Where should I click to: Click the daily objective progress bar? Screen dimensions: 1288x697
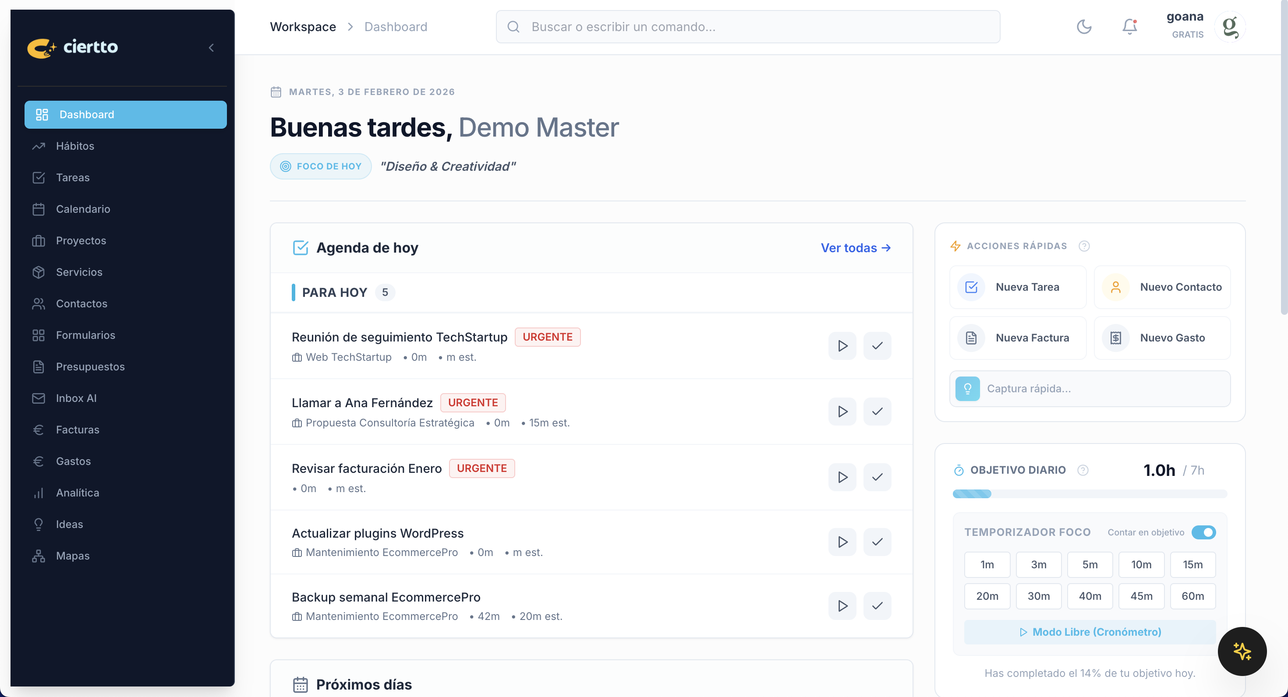tap(1090, 494)
